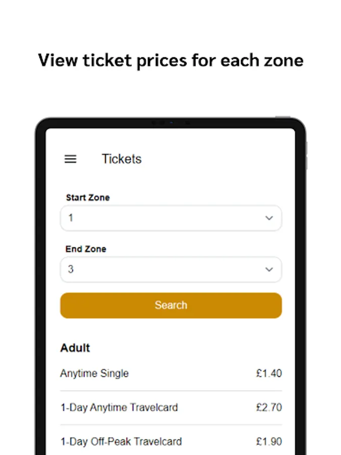This screenshot has width=341, height=455.
Task: Click the Tickets page title
Action: (x=122, y=159)
